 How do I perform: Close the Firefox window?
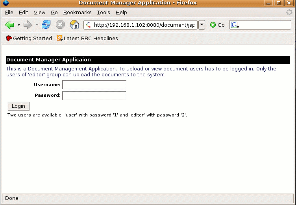[289, 3]
